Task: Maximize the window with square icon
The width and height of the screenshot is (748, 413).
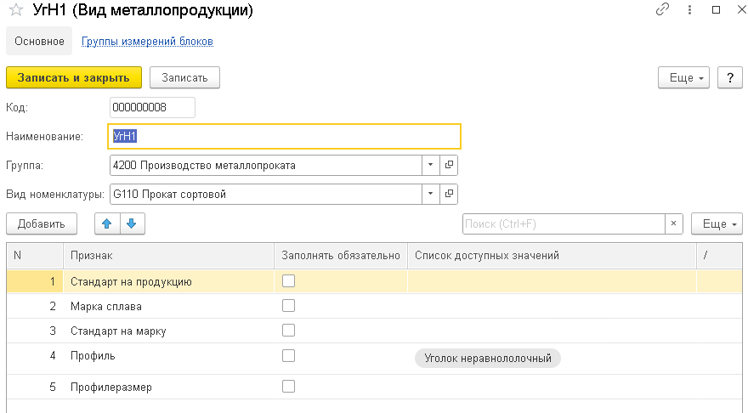Action: (x=716, y=9)
